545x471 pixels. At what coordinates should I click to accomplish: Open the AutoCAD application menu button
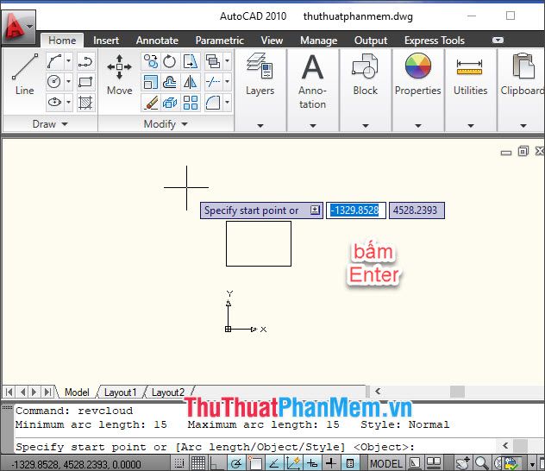18,28
